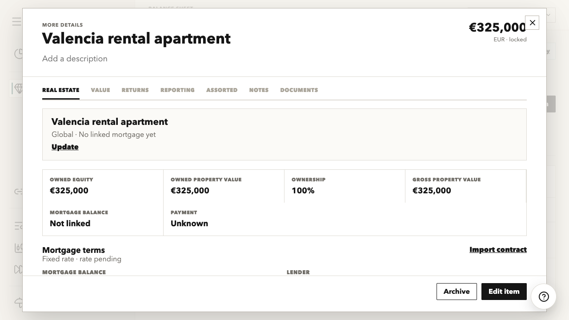The width and height of the screenshot is (569, 320).
Task: Click the Not linked mortgage balance value
Action: pyautogui.click(x=70, y=224)
